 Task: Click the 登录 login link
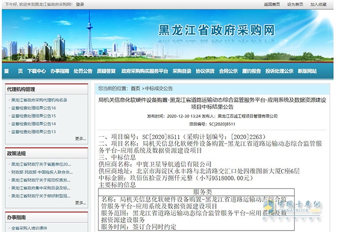click(x=80, y=4)
